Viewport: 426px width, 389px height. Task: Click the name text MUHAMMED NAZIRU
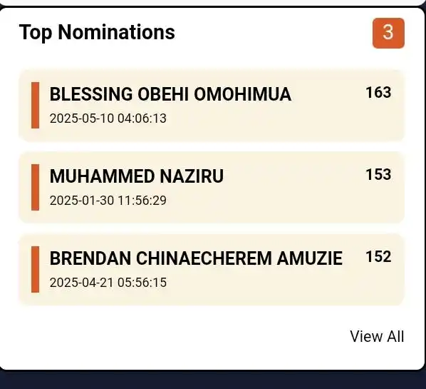coord(136,176)
